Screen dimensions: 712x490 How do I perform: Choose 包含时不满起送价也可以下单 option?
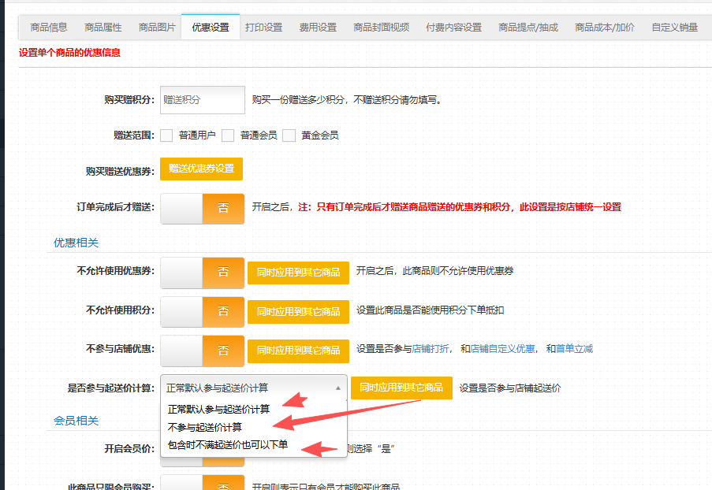pos(227,445)
